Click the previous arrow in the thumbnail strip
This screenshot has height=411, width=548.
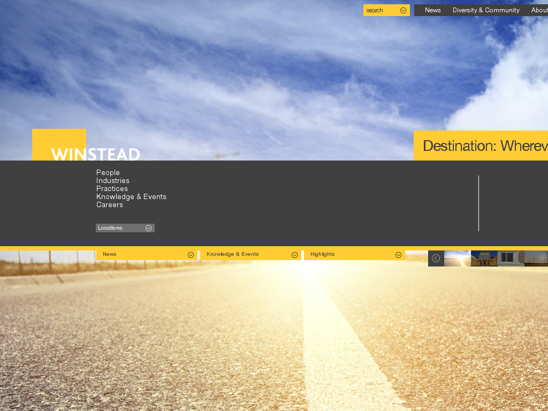click(436, 258)
